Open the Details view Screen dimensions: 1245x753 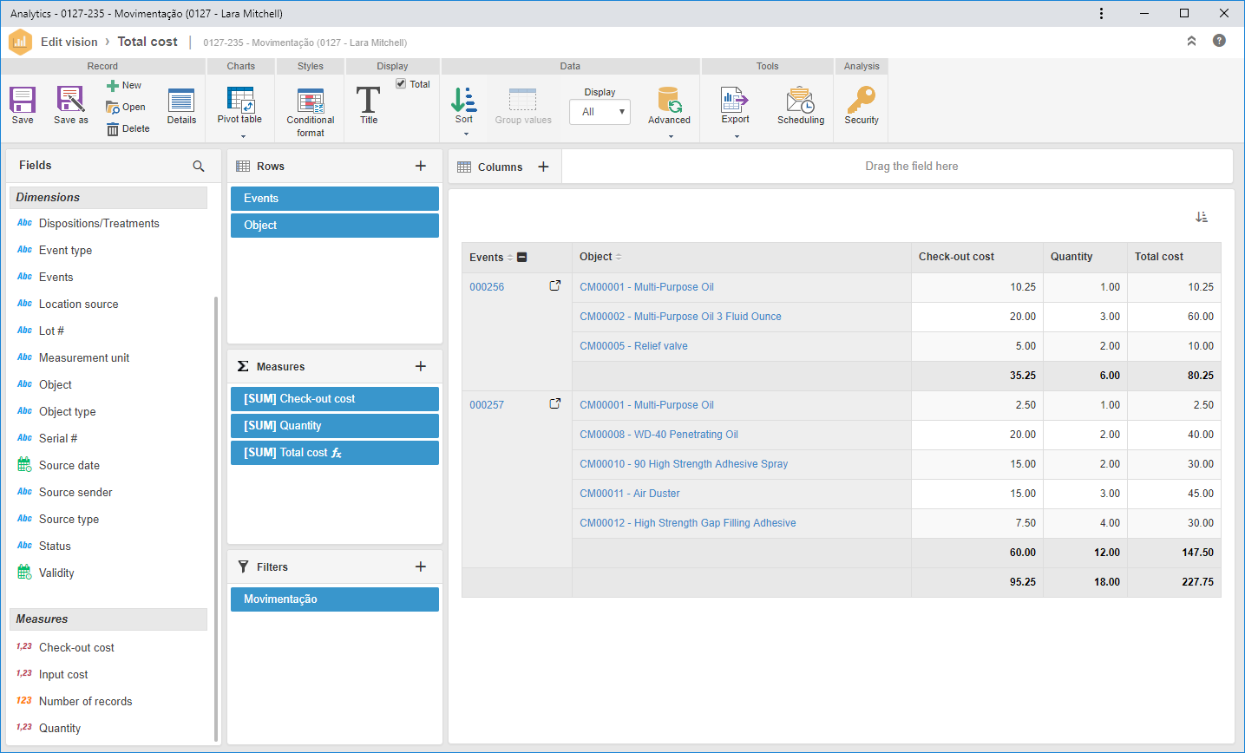click(x=181, y=106)
